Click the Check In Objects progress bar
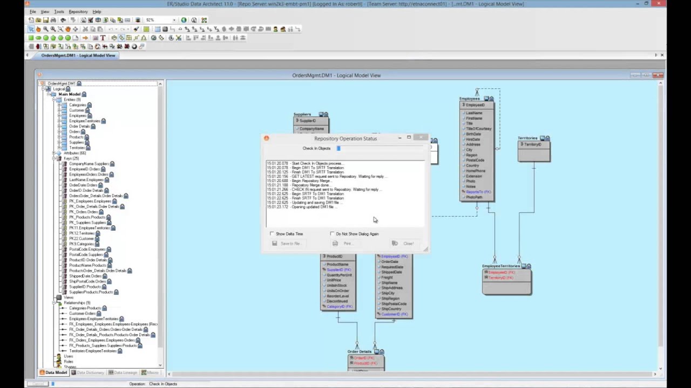The image size is (691, 388). coord(381,148)
